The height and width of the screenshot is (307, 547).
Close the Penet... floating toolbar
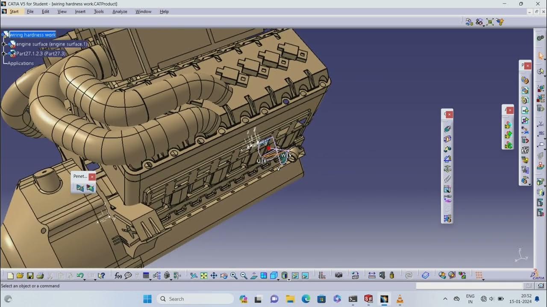pos(92,177)
